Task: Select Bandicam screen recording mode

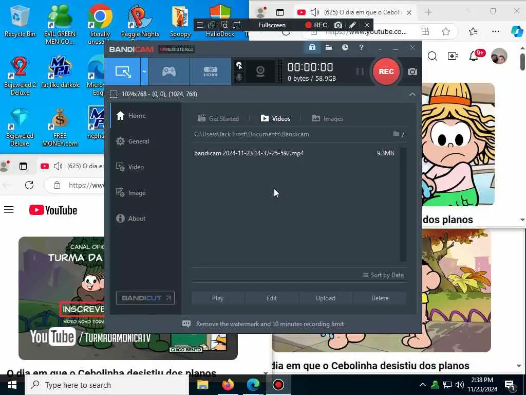Action: tap(122, 71)
